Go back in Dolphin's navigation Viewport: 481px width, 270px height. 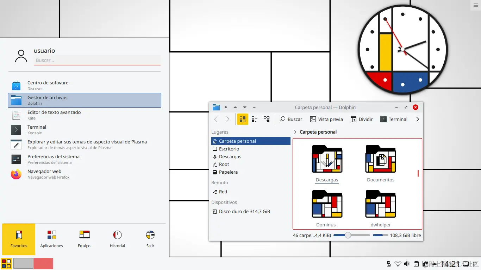click(x=216, y=119)
